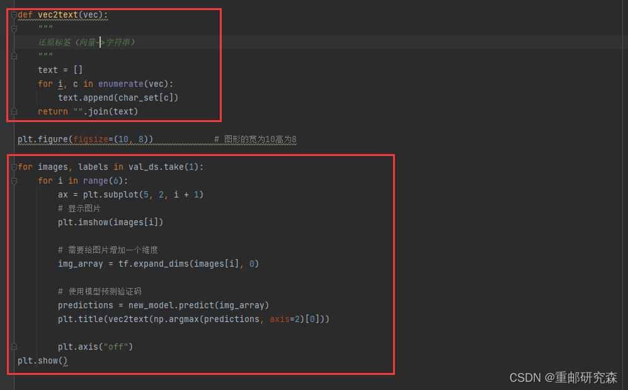The image size is (628, 390).
Task: Click the CSDN author watermark text
Action: coord(562,377)
